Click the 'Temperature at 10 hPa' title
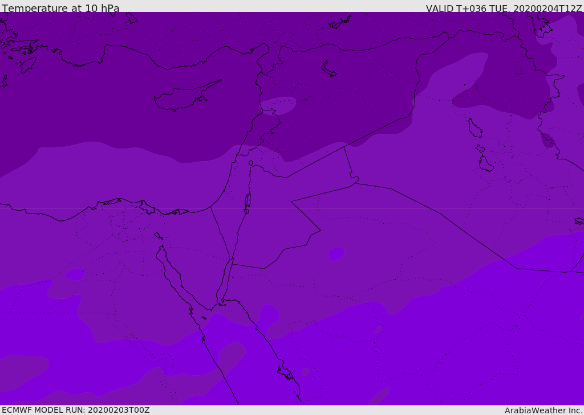This screenshot has width=584, height=415. (60, 8)
